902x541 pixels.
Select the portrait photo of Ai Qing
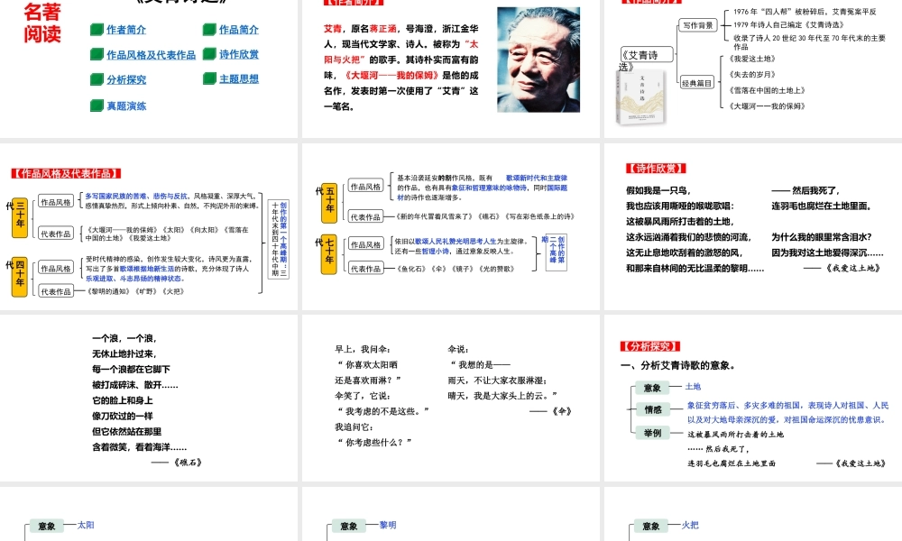538,60
